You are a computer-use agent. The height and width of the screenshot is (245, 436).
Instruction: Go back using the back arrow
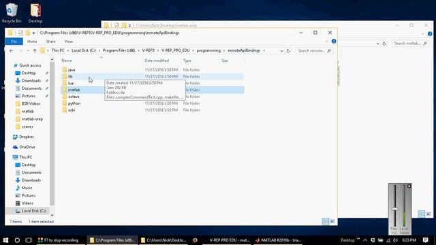(x=11, y=50)
